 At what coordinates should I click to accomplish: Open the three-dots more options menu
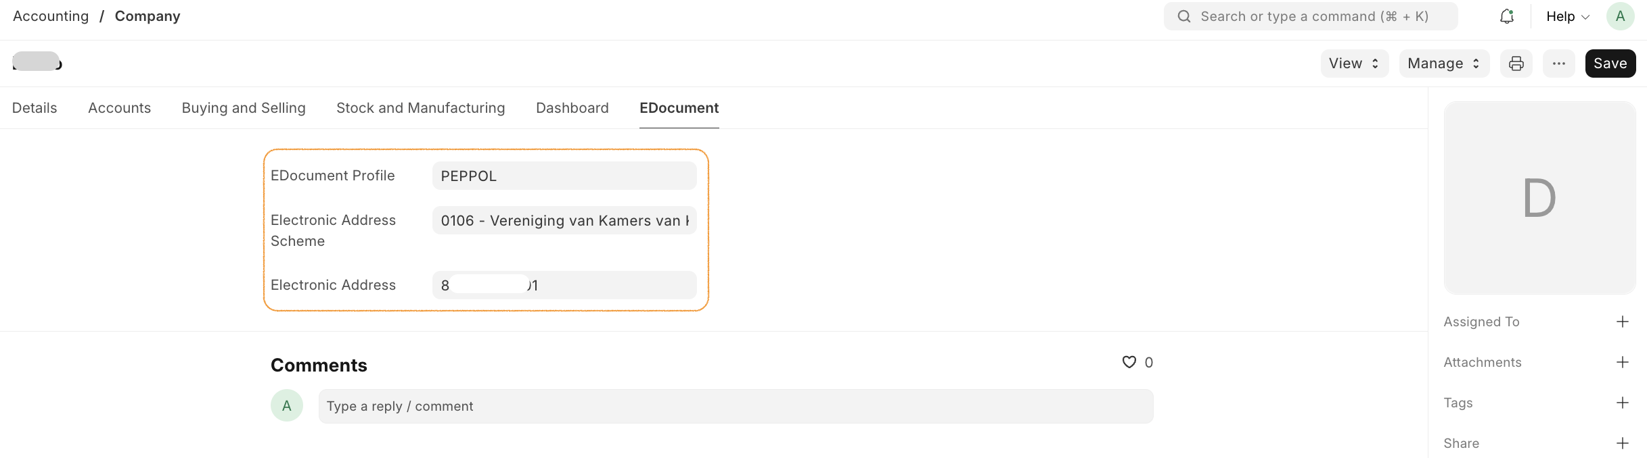[1559, 63]
